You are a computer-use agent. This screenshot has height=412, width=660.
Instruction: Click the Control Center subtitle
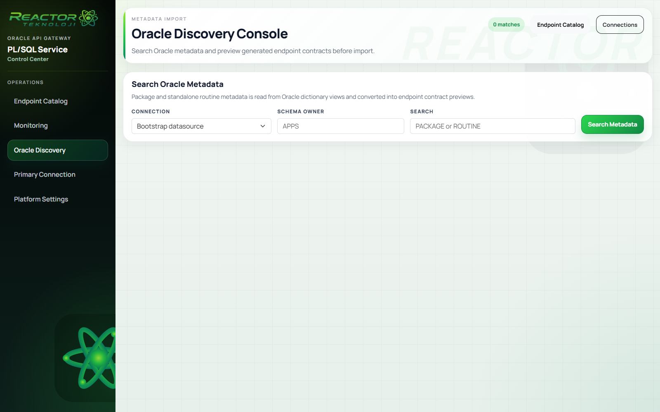(28, 59)
